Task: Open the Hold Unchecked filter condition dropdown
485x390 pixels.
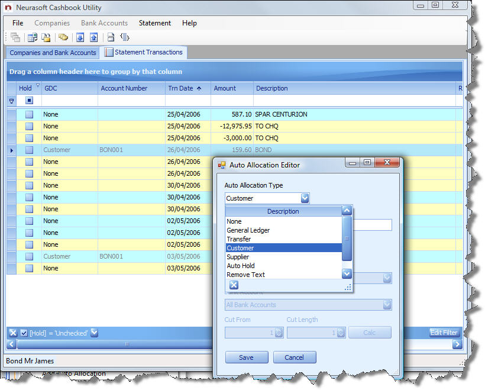Action: point(93,333)
